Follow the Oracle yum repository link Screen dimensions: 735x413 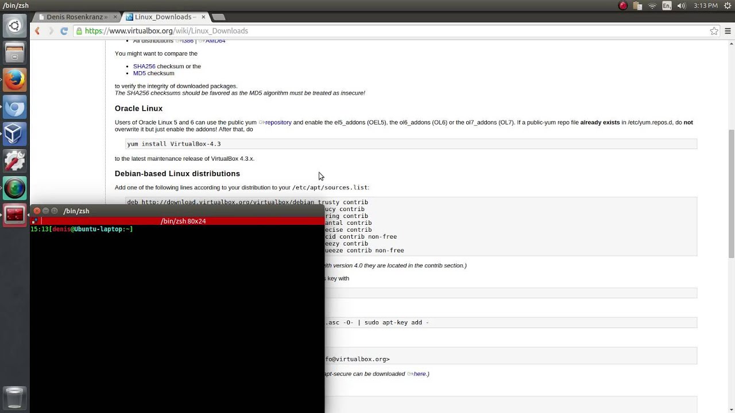[x=278, y=122]
